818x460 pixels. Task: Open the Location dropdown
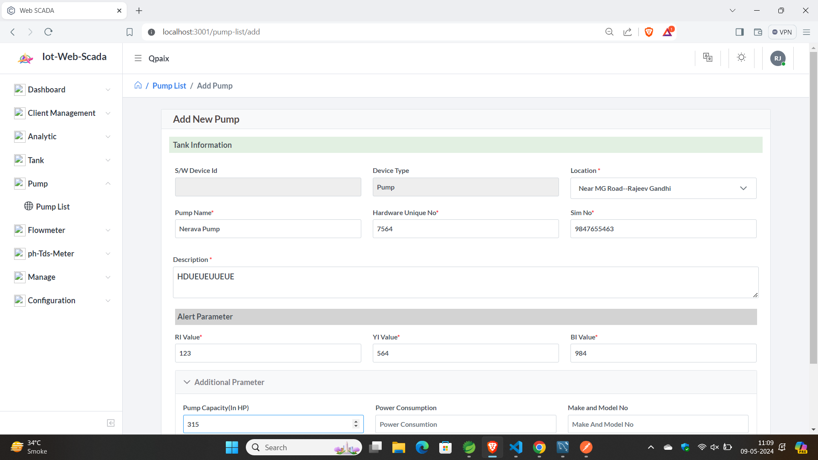663,188
